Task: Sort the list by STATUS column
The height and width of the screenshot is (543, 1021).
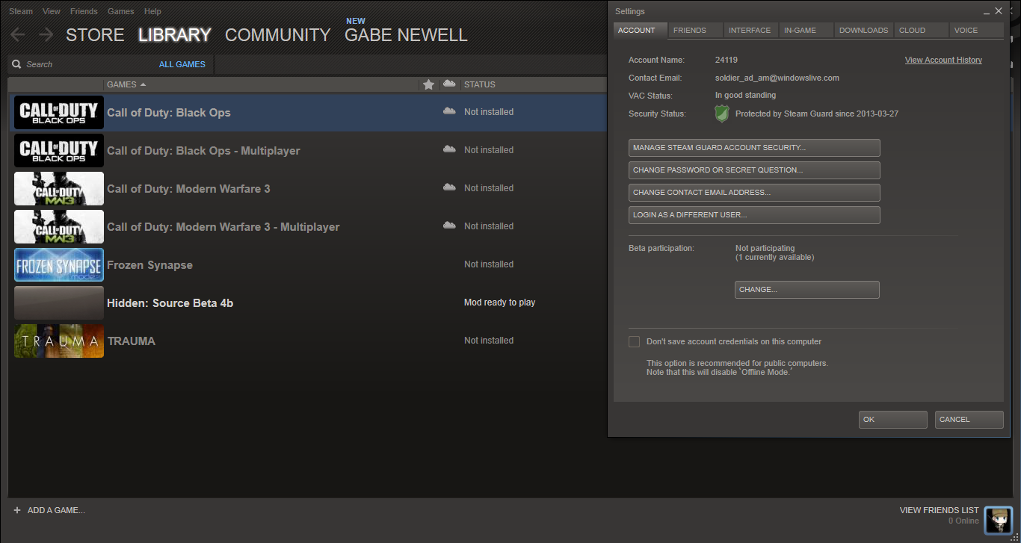Action: click(480, 84)
